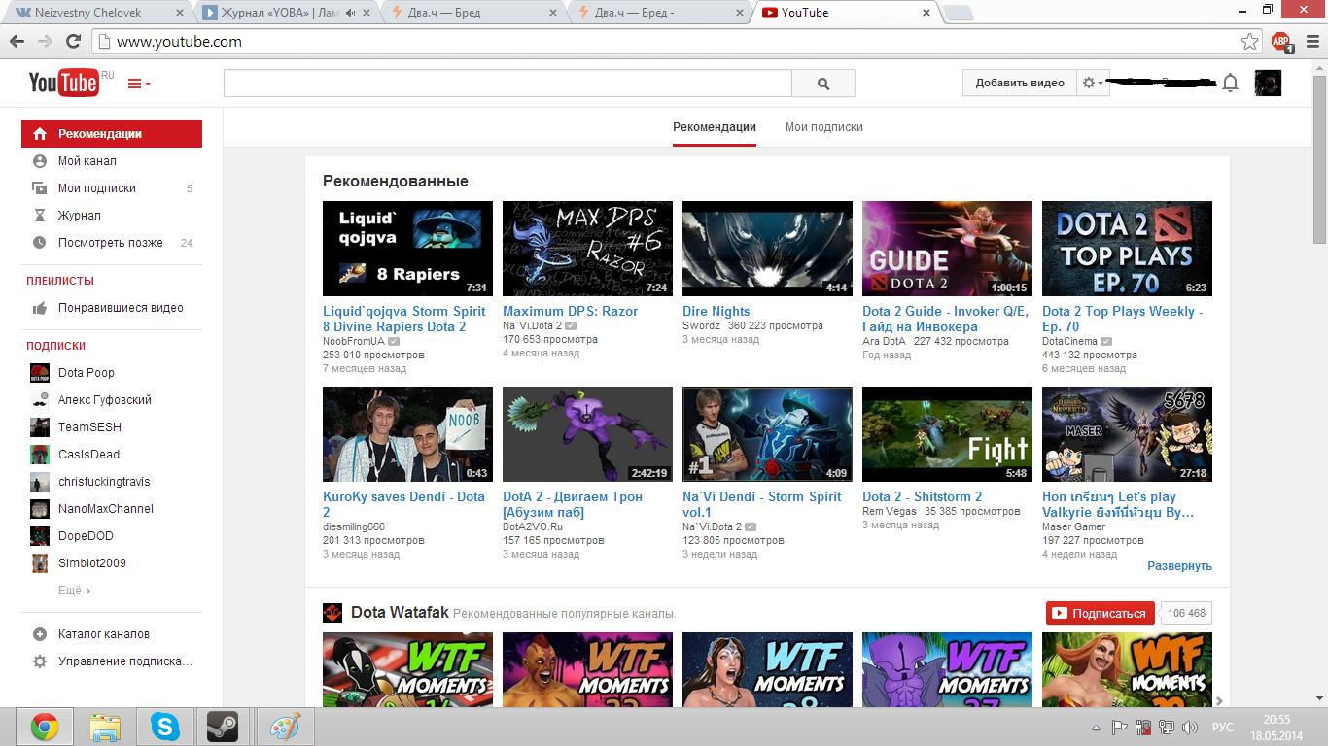Open the settings gear dropdown
This screenshot has height=746, width=1328.
[x=1094, y=83]
